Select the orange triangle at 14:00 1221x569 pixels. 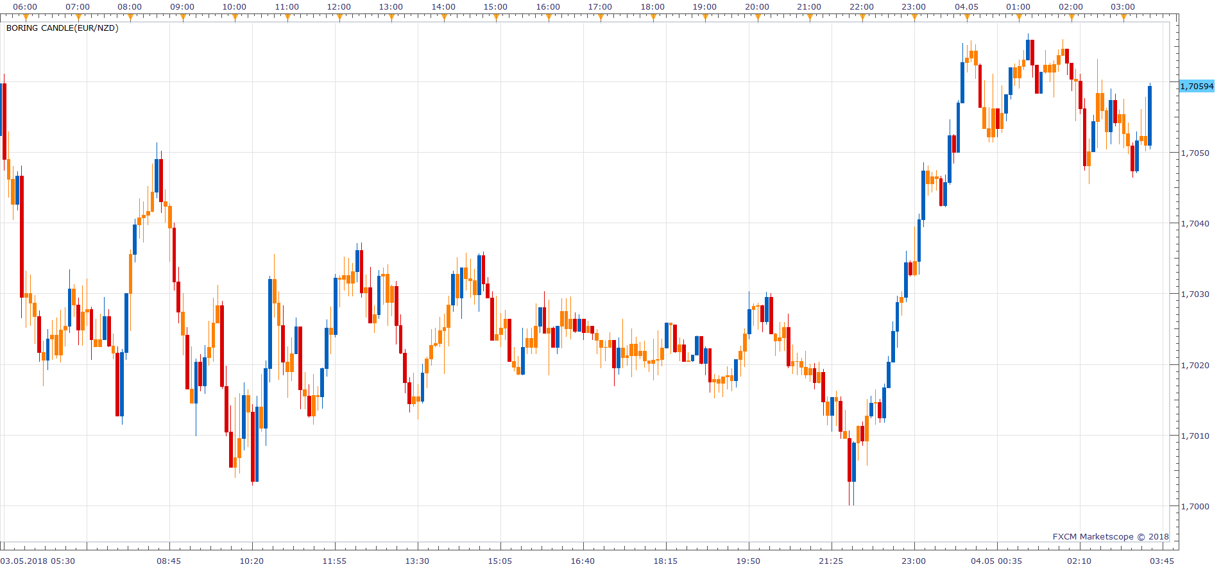coord(444,17)
